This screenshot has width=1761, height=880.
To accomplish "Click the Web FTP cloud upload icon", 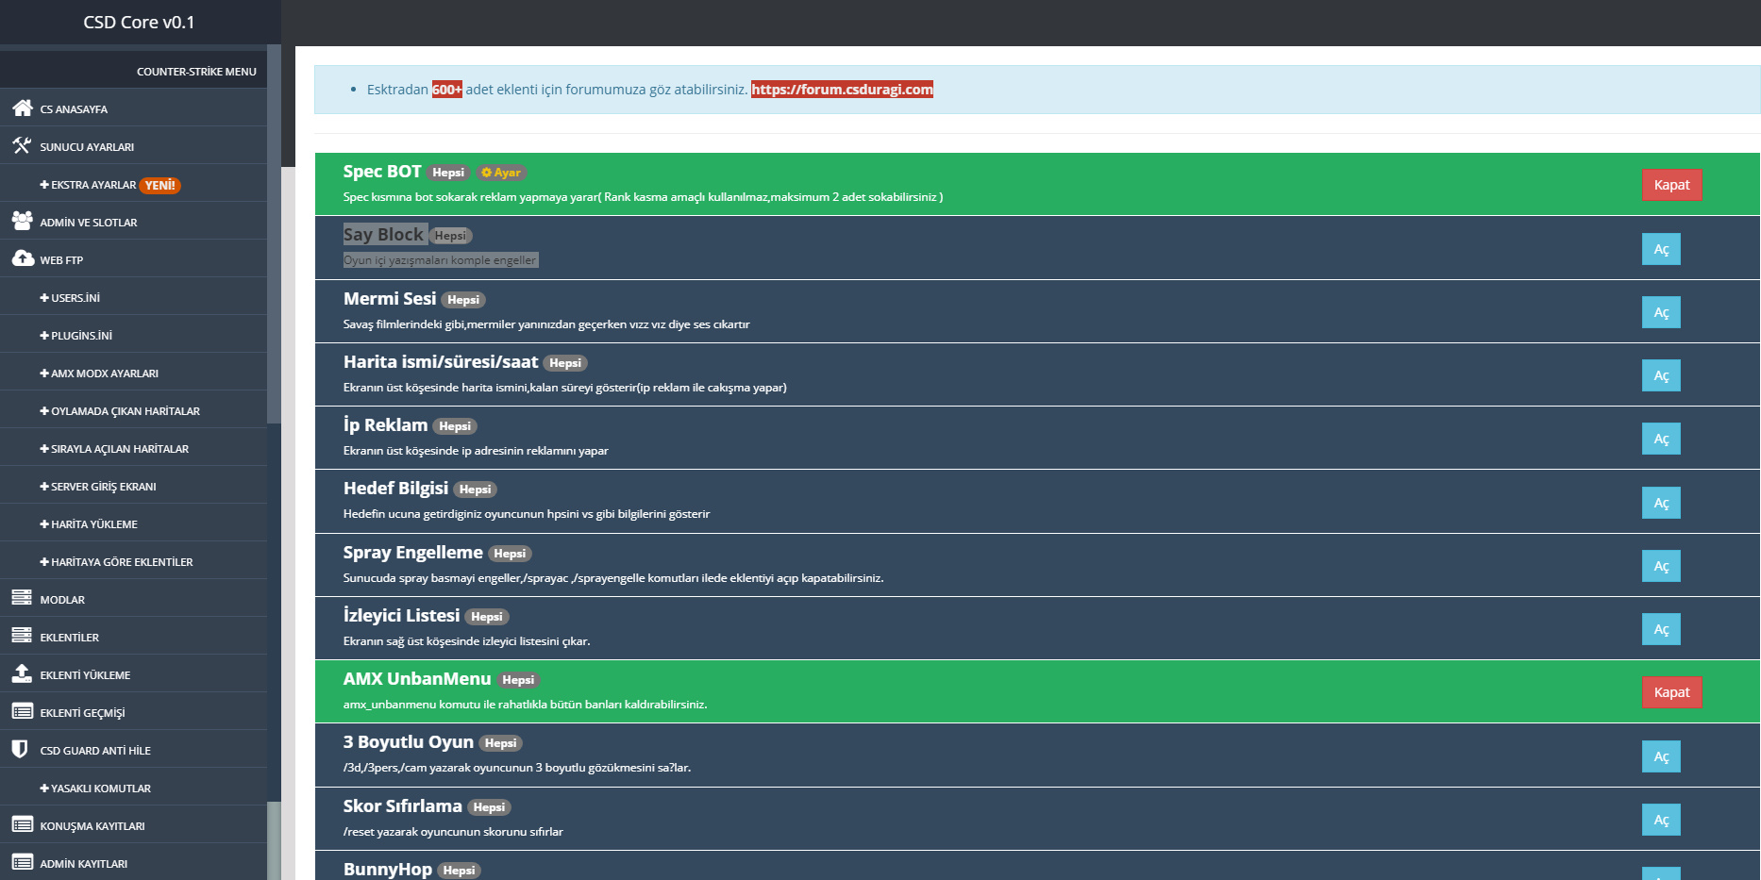I will (23, 258).
